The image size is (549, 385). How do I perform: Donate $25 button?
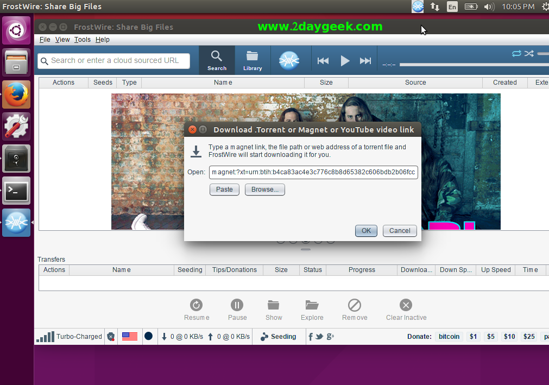tap(529, 337)
